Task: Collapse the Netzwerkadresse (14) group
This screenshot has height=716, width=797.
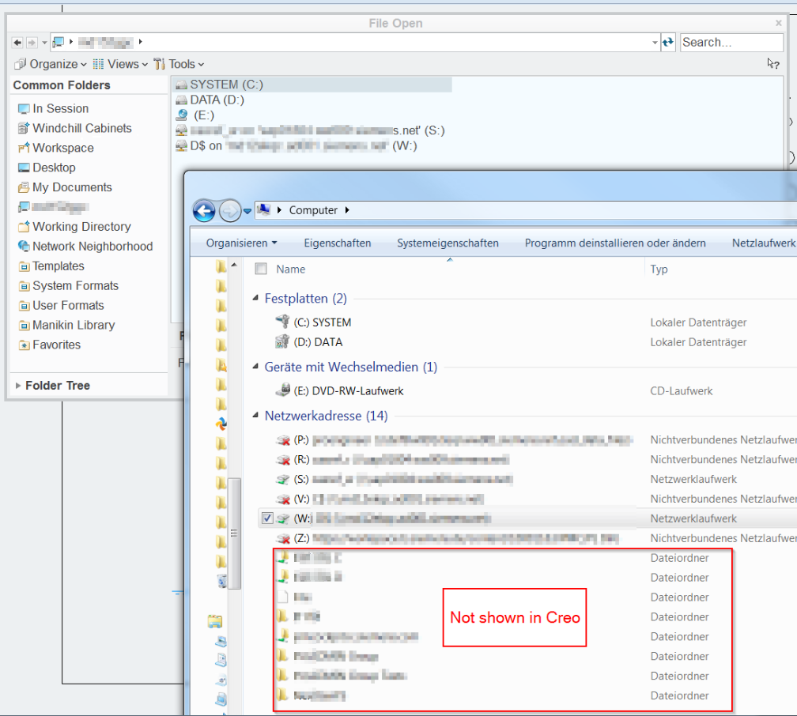Action: point(255,416)
